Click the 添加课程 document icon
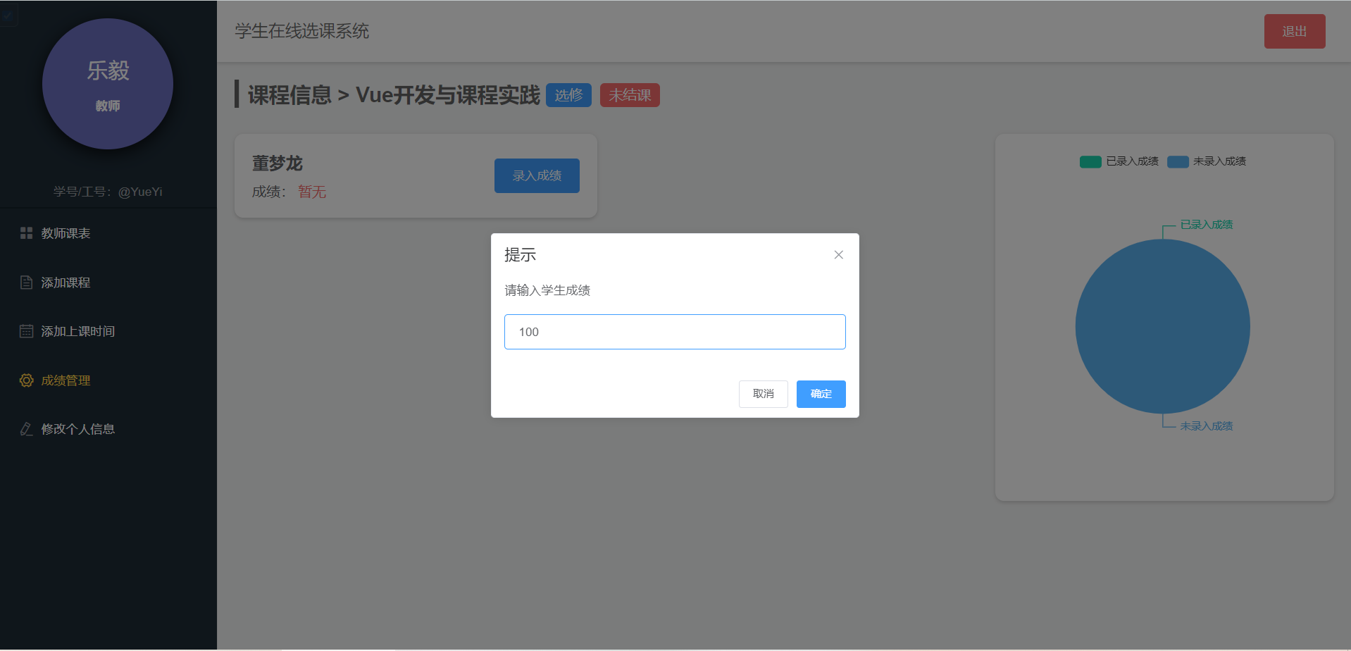 click(x=26, y=283)
